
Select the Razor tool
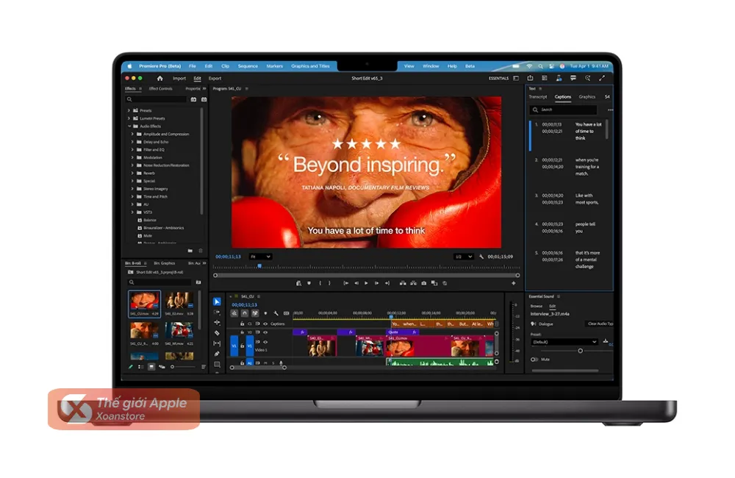[217, 333]
